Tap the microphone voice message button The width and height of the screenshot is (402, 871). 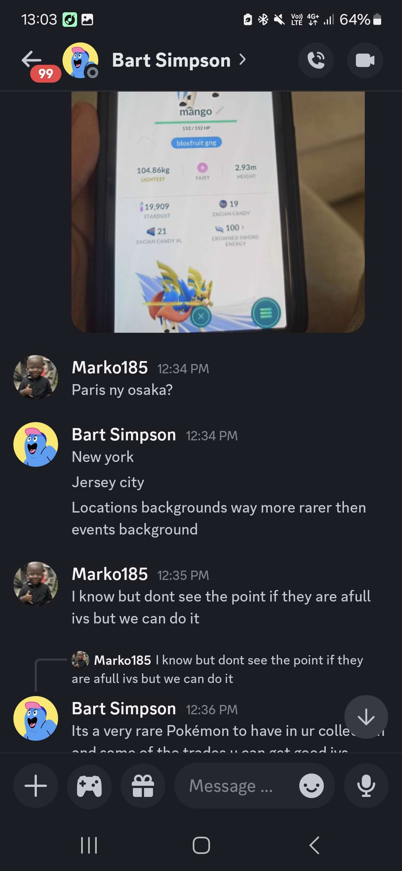366,786
